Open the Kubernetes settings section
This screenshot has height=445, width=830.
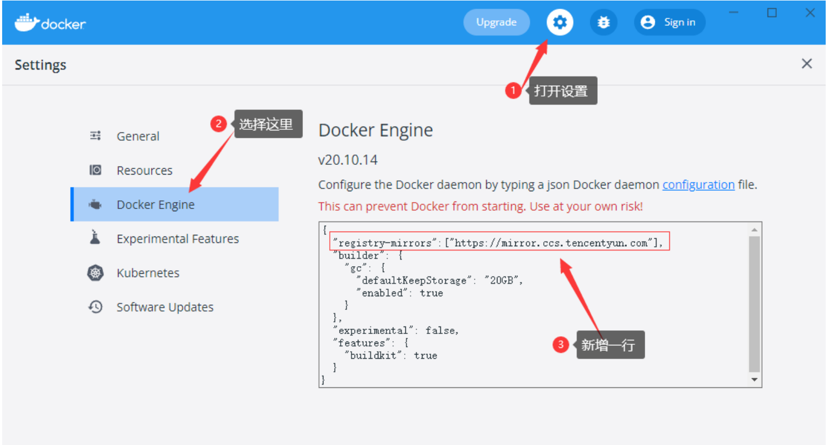point(175,273)
